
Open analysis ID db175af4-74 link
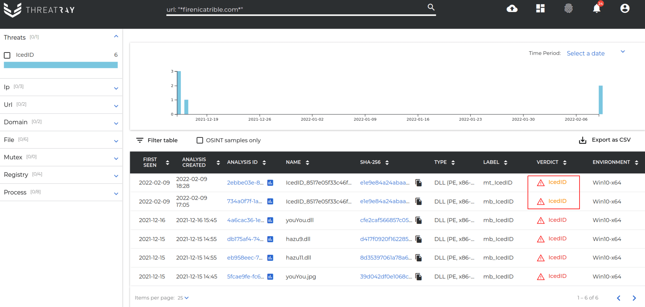(x=245, y=239)
